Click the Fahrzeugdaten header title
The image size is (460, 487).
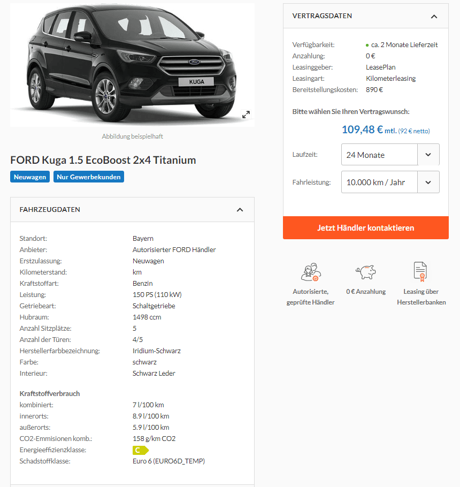pos(50,210)
